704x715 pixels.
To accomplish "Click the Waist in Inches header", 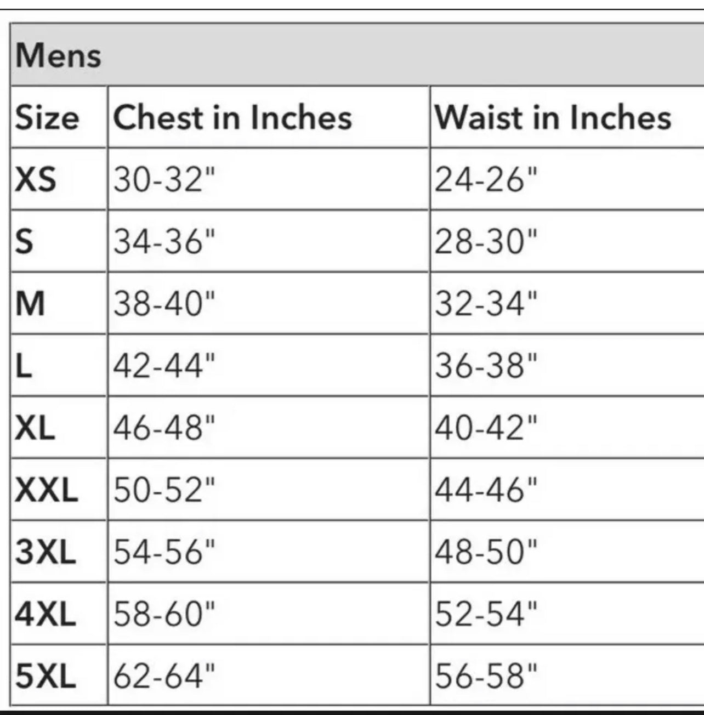I will point(553,117).
